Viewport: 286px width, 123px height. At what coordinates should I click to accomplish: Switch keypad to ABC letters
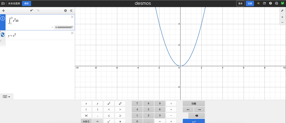coord(86,121)
